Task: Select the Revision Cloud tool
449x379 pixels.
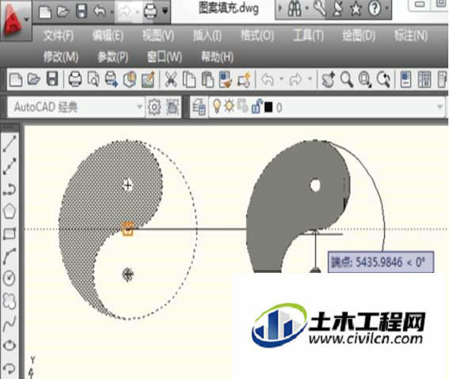Action: tap(10, 301)
